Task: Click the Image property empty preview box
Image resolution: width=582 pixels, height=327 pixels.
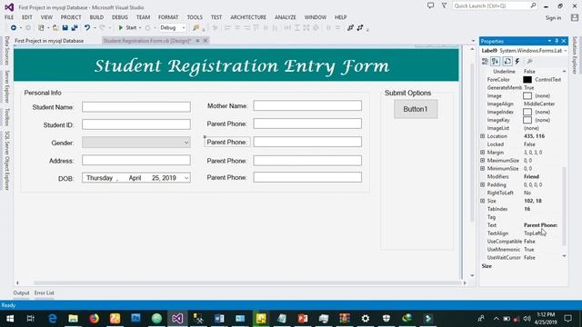Action: point(527,95)
